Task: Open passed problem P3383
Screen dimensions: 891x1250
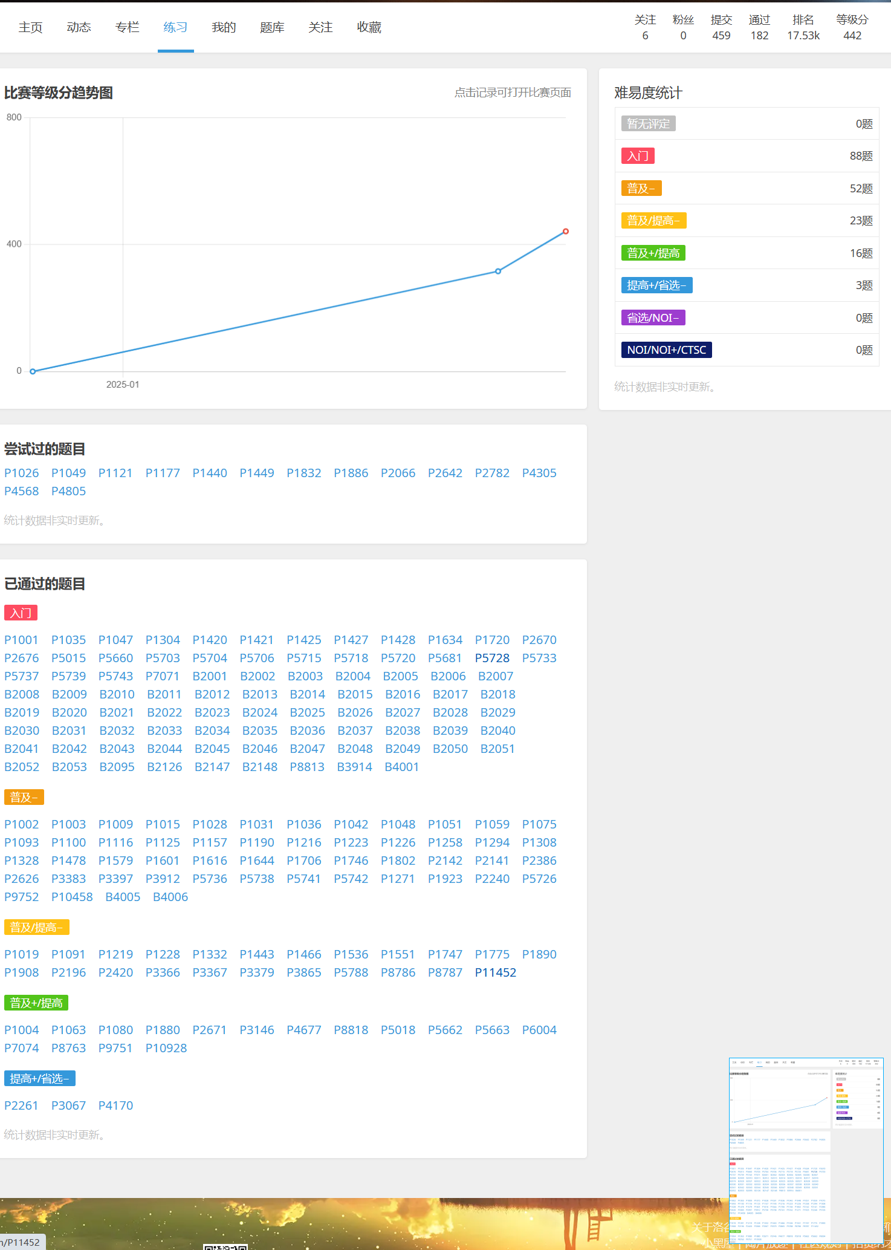Action: [x=69, y=879]
